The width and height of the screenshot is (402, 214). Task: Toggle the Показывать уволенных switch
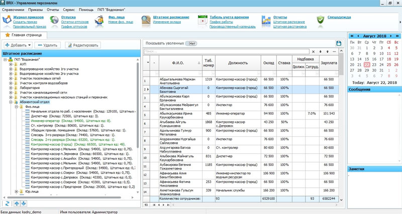coord(191,44)
